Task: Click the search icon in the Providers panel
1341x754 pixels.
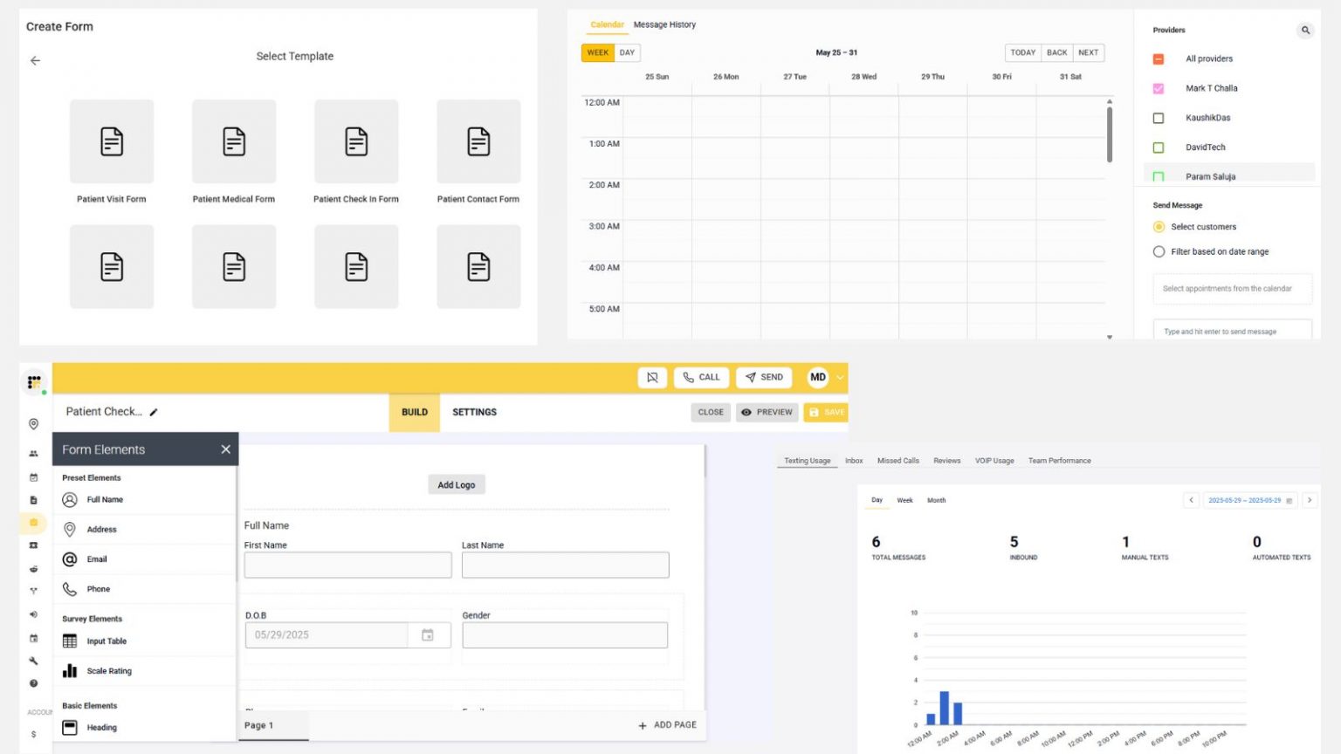Action: [1305, 30]
